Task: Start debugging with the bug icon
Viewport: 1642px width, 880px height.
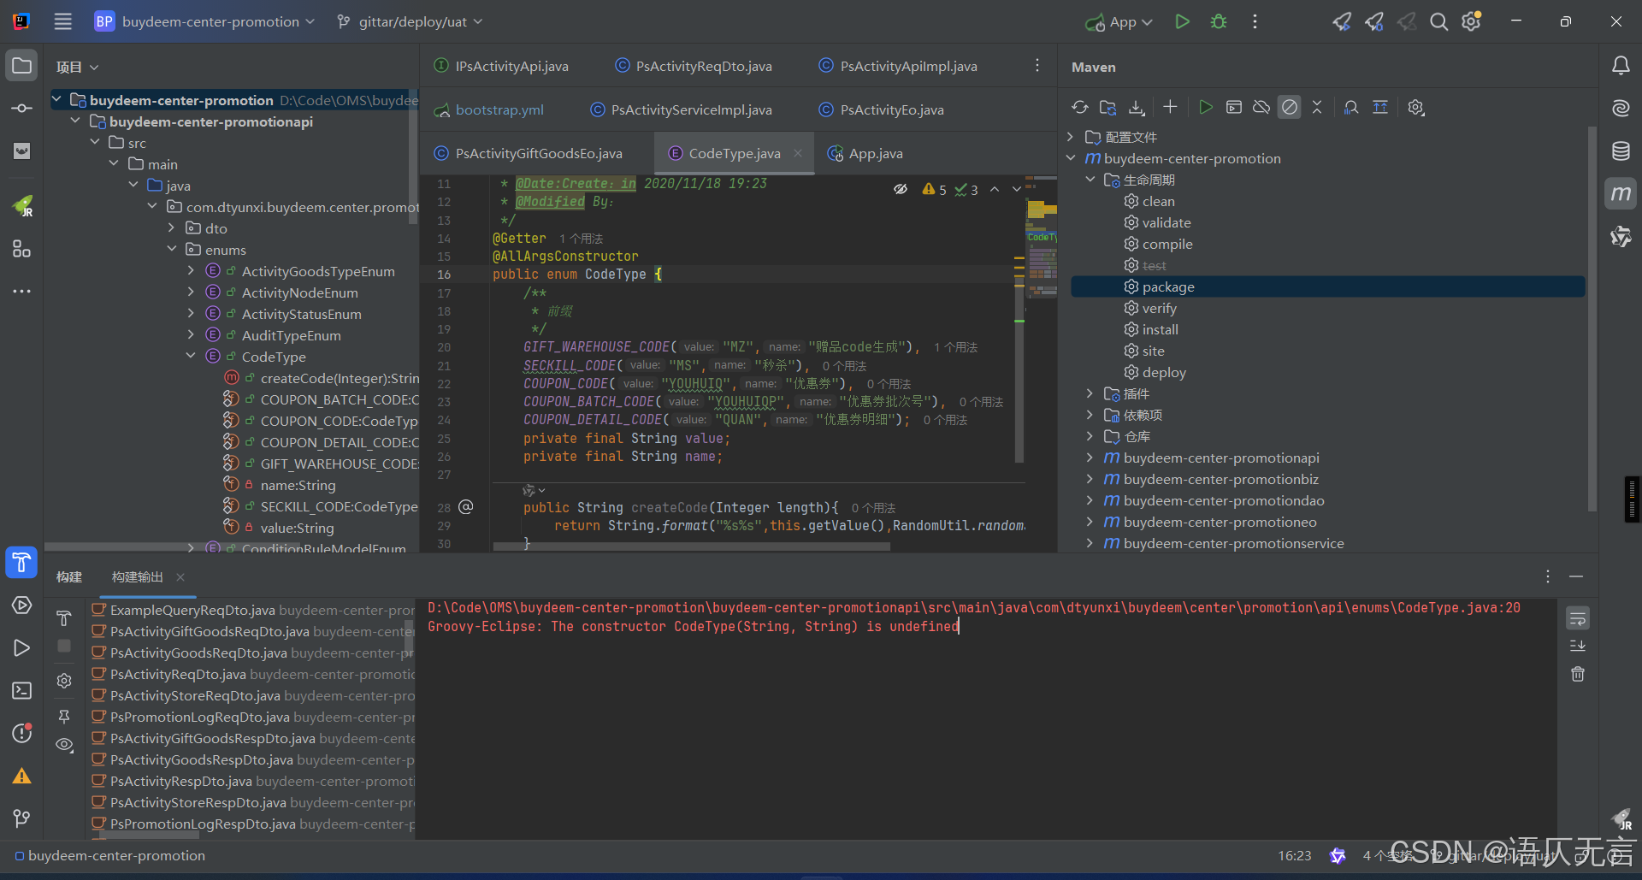Action: [1218, 21]
